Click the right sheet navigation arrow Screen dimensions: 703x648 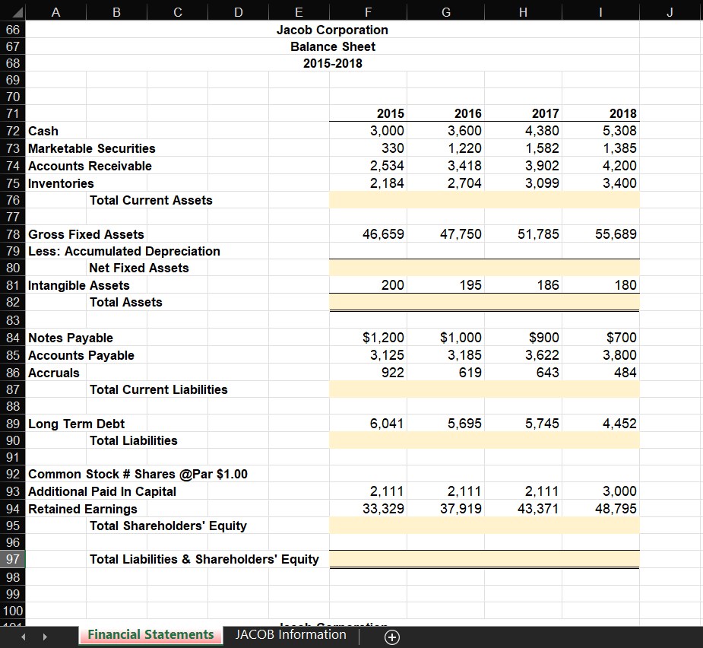click(x=45, y=635)
